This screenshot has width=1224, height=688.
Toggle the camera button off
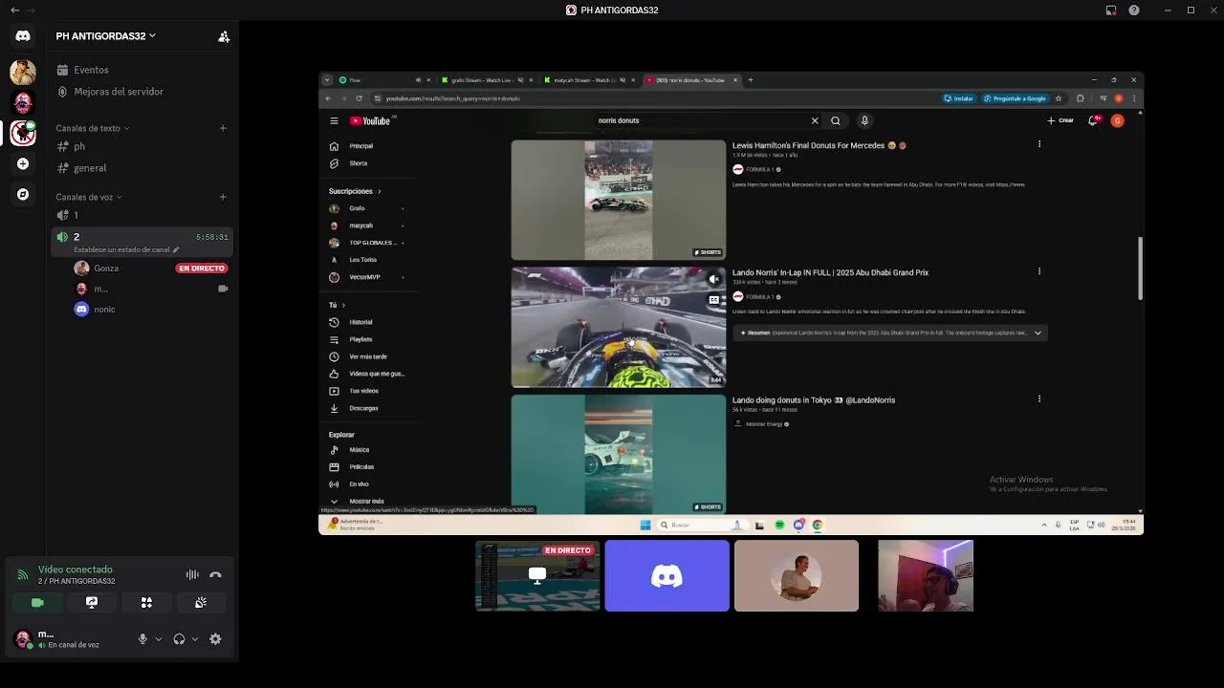pos(37,603)
